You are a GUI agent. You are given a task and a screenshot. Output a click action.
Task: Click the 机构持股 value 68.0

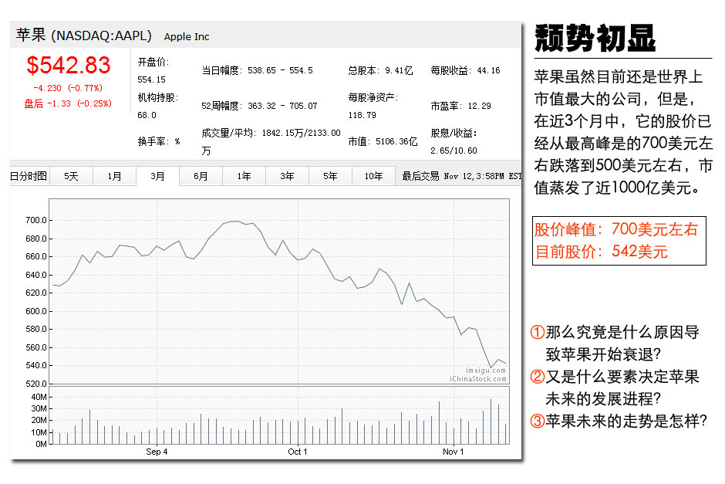(x=147, y=115)
